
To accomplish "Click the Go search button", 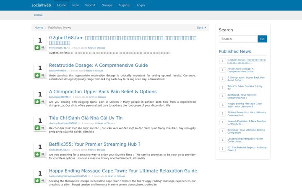I will [262, 39].
